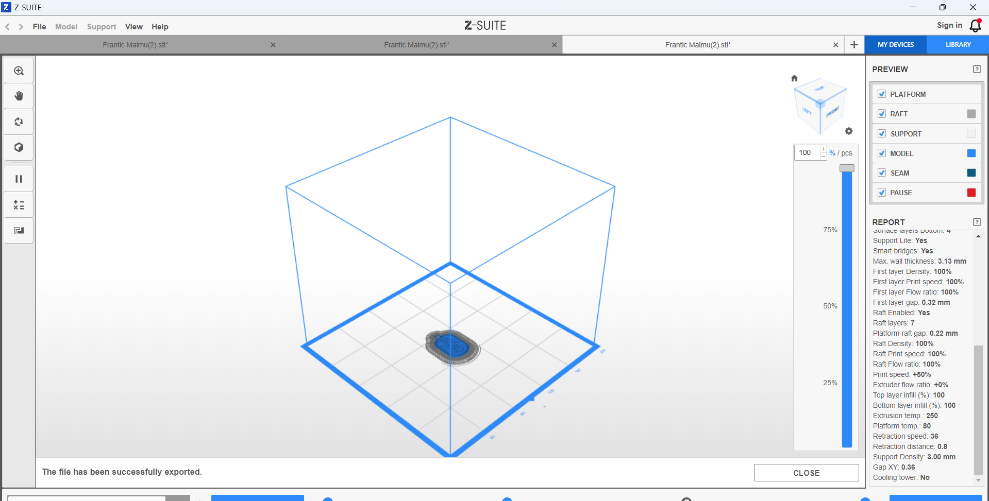The height and width of the screenshot is (501, 989).
Task: Click the PAUSE red color swatch
Action: [971, 193]
